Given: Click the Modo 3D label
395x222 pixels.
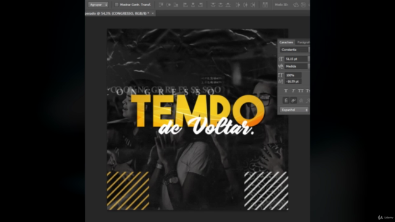Looking at the screenshot, I should (x=281, y=5).
